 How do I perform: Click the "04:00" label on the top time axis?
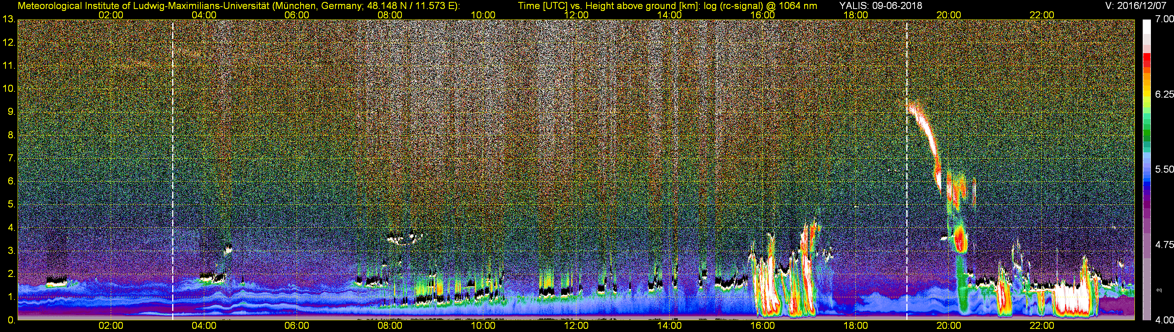click(x=204, y=15)
